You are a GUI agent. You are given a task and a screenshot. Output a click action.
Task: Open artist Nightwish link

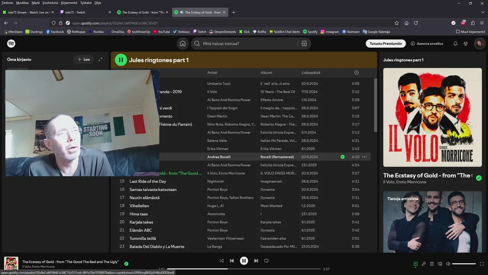pos(215,181)
